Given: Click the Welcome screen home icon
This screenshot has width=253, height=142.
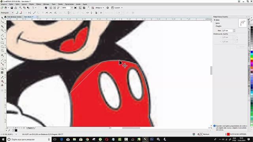Looking at the screenshot, I should tap(5, 17).
